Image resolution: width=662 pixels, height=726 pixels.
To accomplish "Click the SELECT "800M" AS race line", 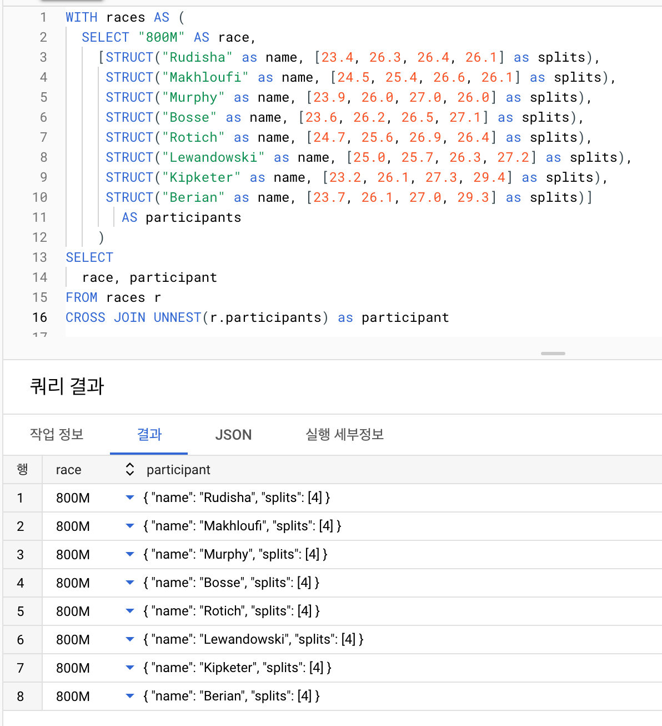I will (169, 38).
